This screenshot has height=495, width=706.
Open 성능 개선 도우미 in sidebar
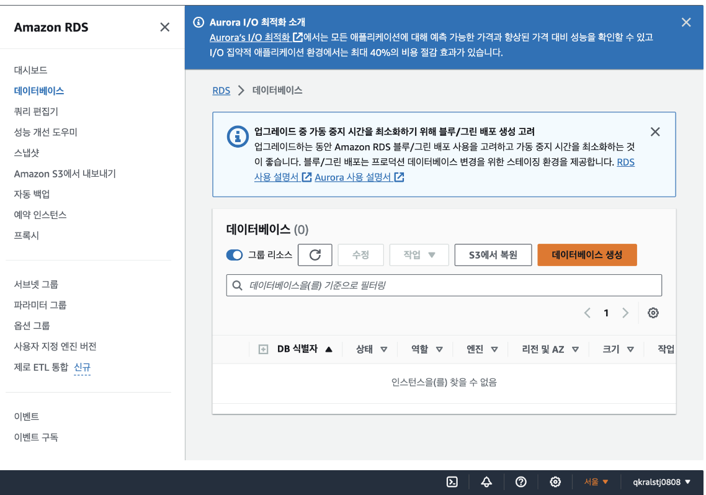pyautogui.click(x=45, y=132)
